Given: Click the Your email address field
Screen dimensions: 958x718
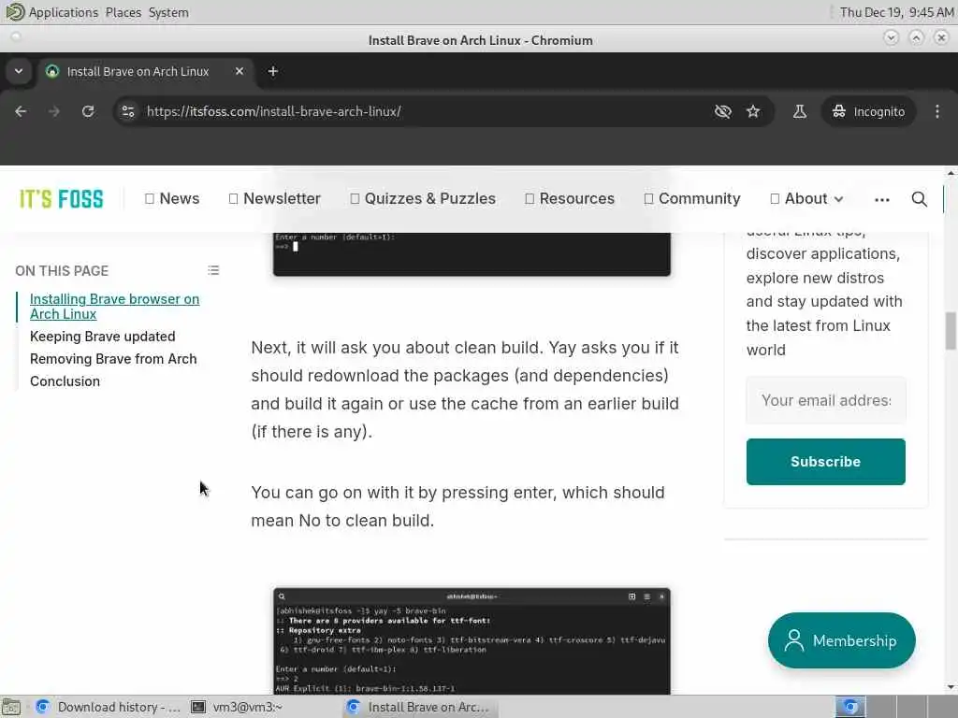Looking at the screenshot, I should 826,400.
